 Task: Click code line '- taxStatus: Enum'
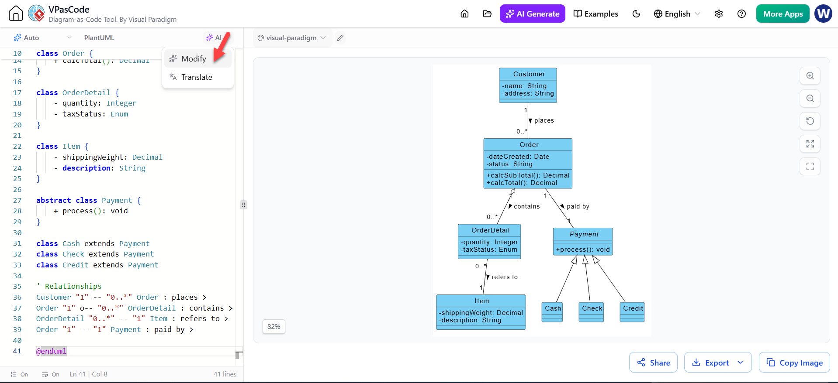point(91,114)
